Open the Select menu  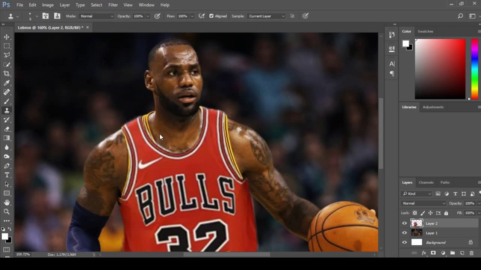coord(96,5)
